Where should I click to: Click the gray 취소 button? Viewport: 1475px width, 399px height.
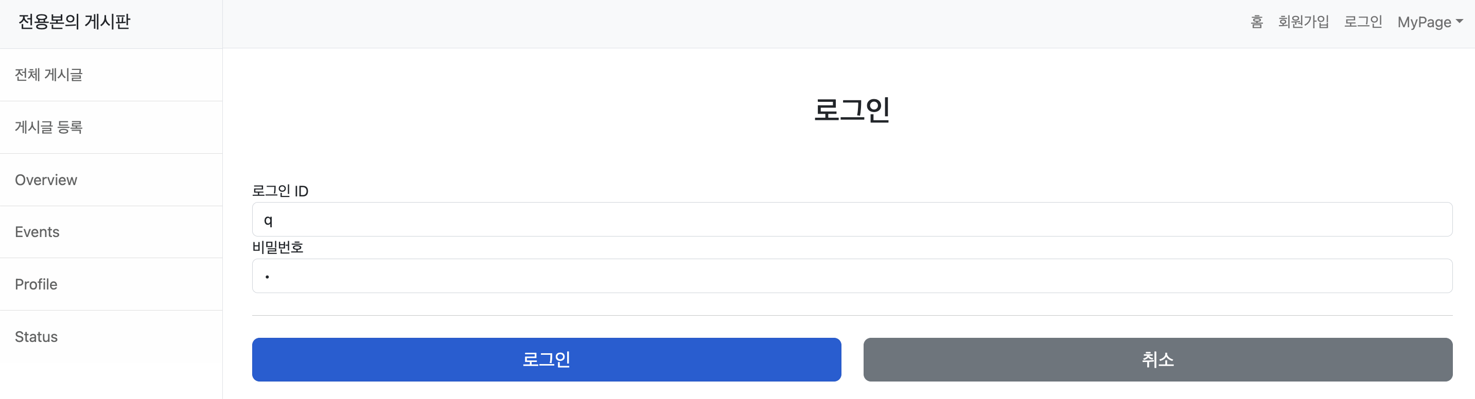tap(1158, 359)
